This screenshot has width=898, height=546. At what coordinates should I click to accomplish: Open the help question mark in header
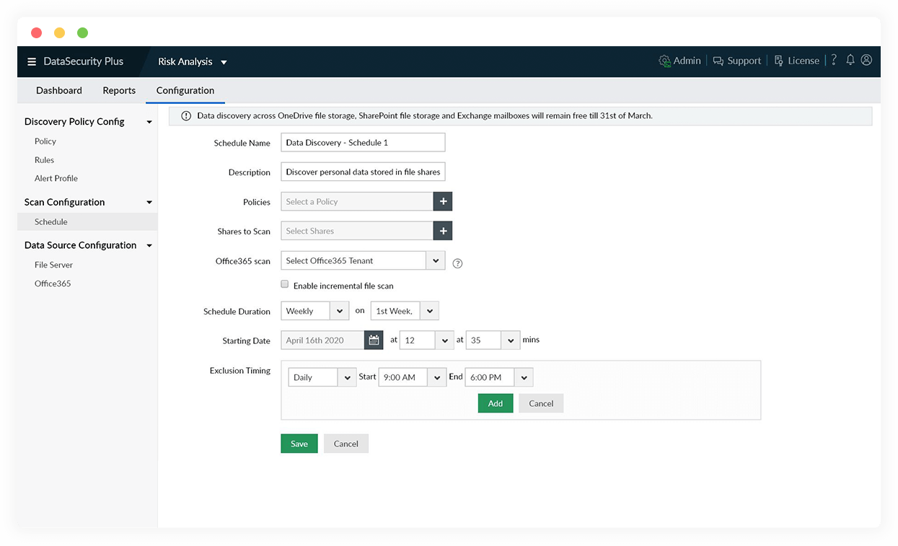[x=834, y=61]
